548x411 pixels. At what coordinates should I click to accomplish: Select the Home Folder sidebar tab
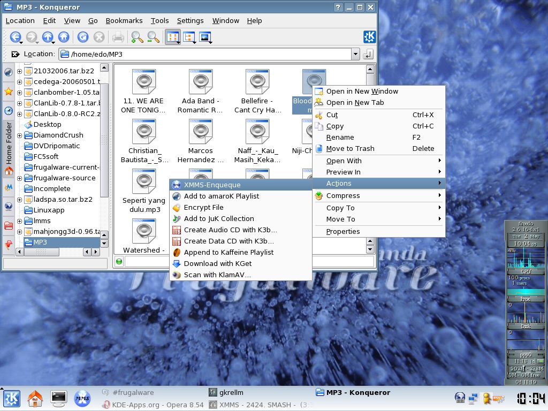coord(9,148)
